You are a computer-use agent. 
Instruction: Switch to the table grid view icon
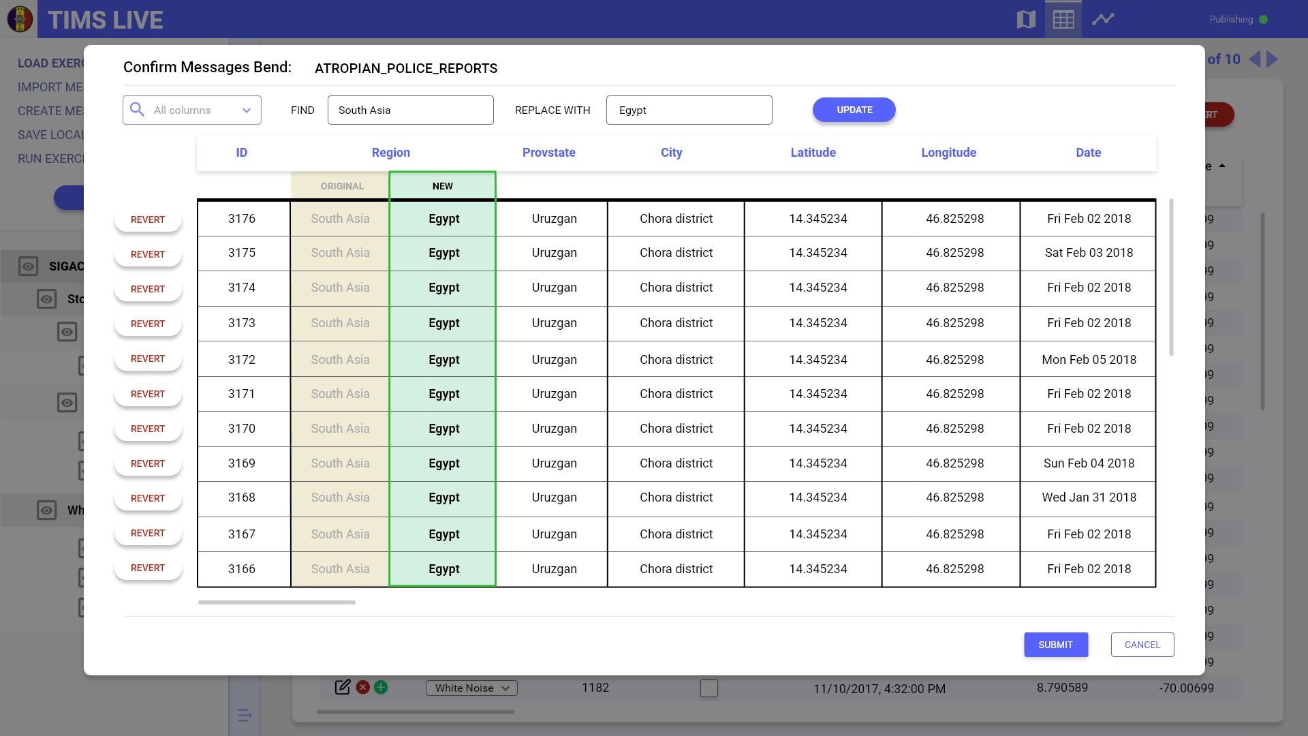pyautogui.click(x=1063, y=19)
